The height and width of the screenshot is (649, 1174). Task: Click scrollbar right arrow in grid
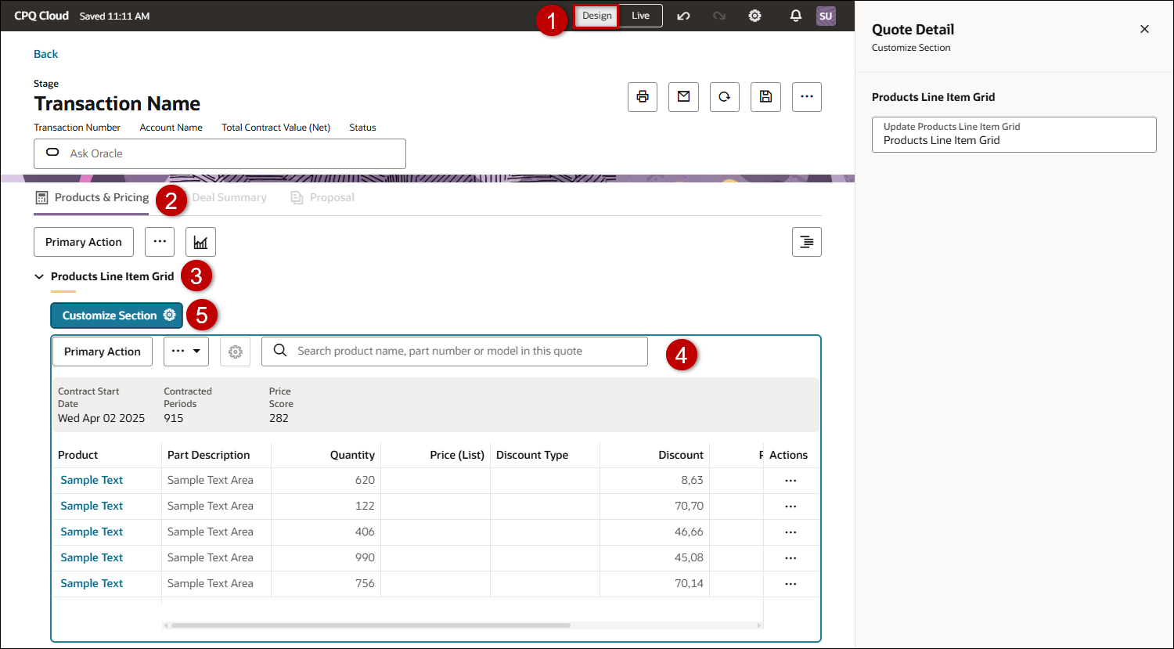coord(759,626)
